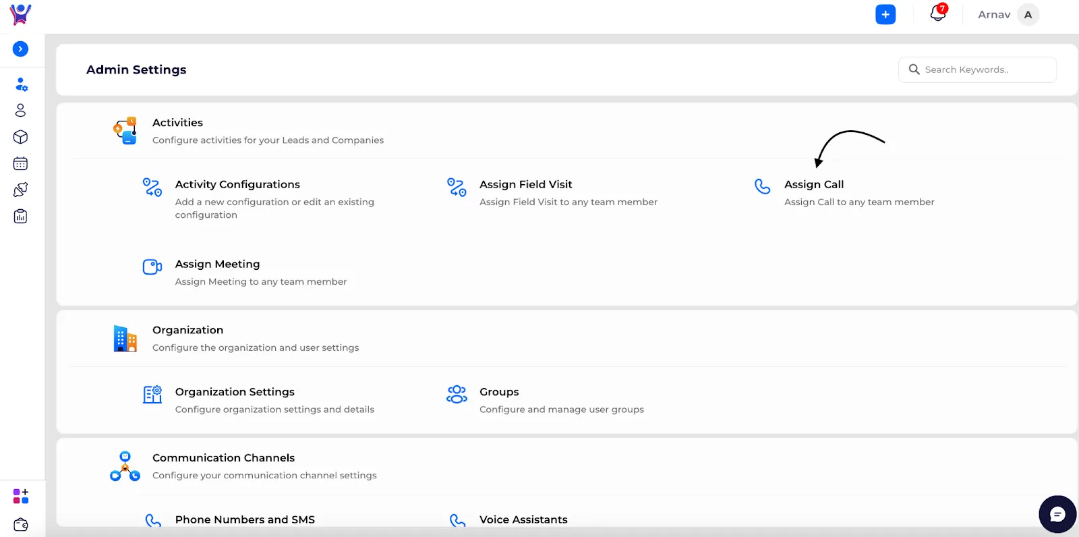Click 'Assign Meeting to any team member' description
Viewport: 1079px width, 537px height.
[261, 281]
